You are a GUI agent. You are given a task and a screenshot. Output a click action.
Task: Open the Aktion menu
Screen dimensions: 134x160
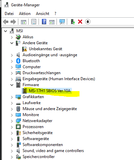pyautogui.click(x=25, y=14)
